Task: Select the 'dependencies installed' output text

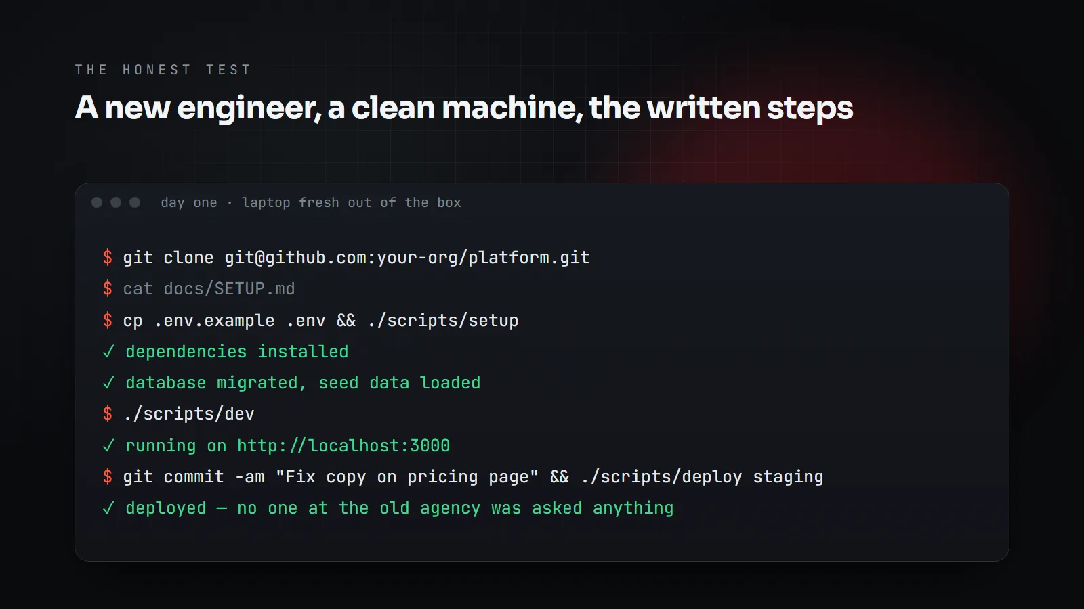Action: pos(237,352)
